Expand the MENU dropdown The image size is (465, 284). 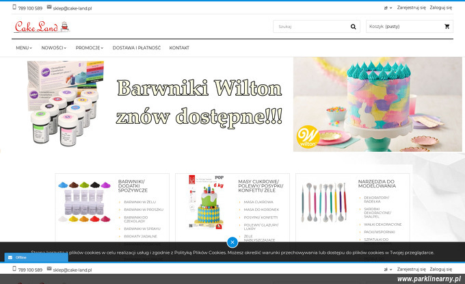(24, 48)
